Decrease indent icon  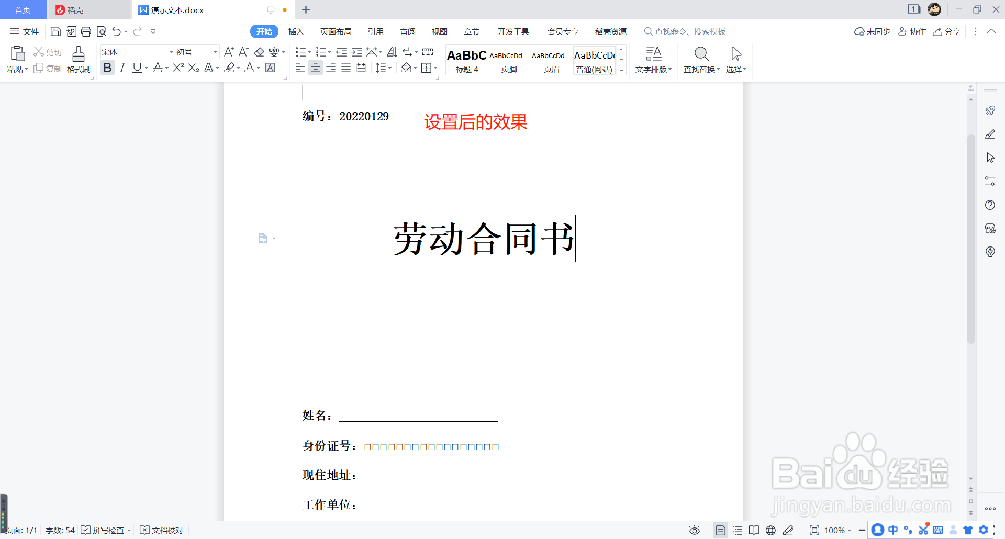(x=341, y=52)
